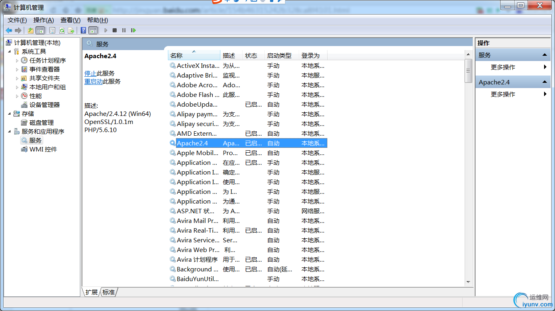Screen dimensions: 555x311
Task: Select the Adaptive Bri... service row
Action: click(248, 75)
